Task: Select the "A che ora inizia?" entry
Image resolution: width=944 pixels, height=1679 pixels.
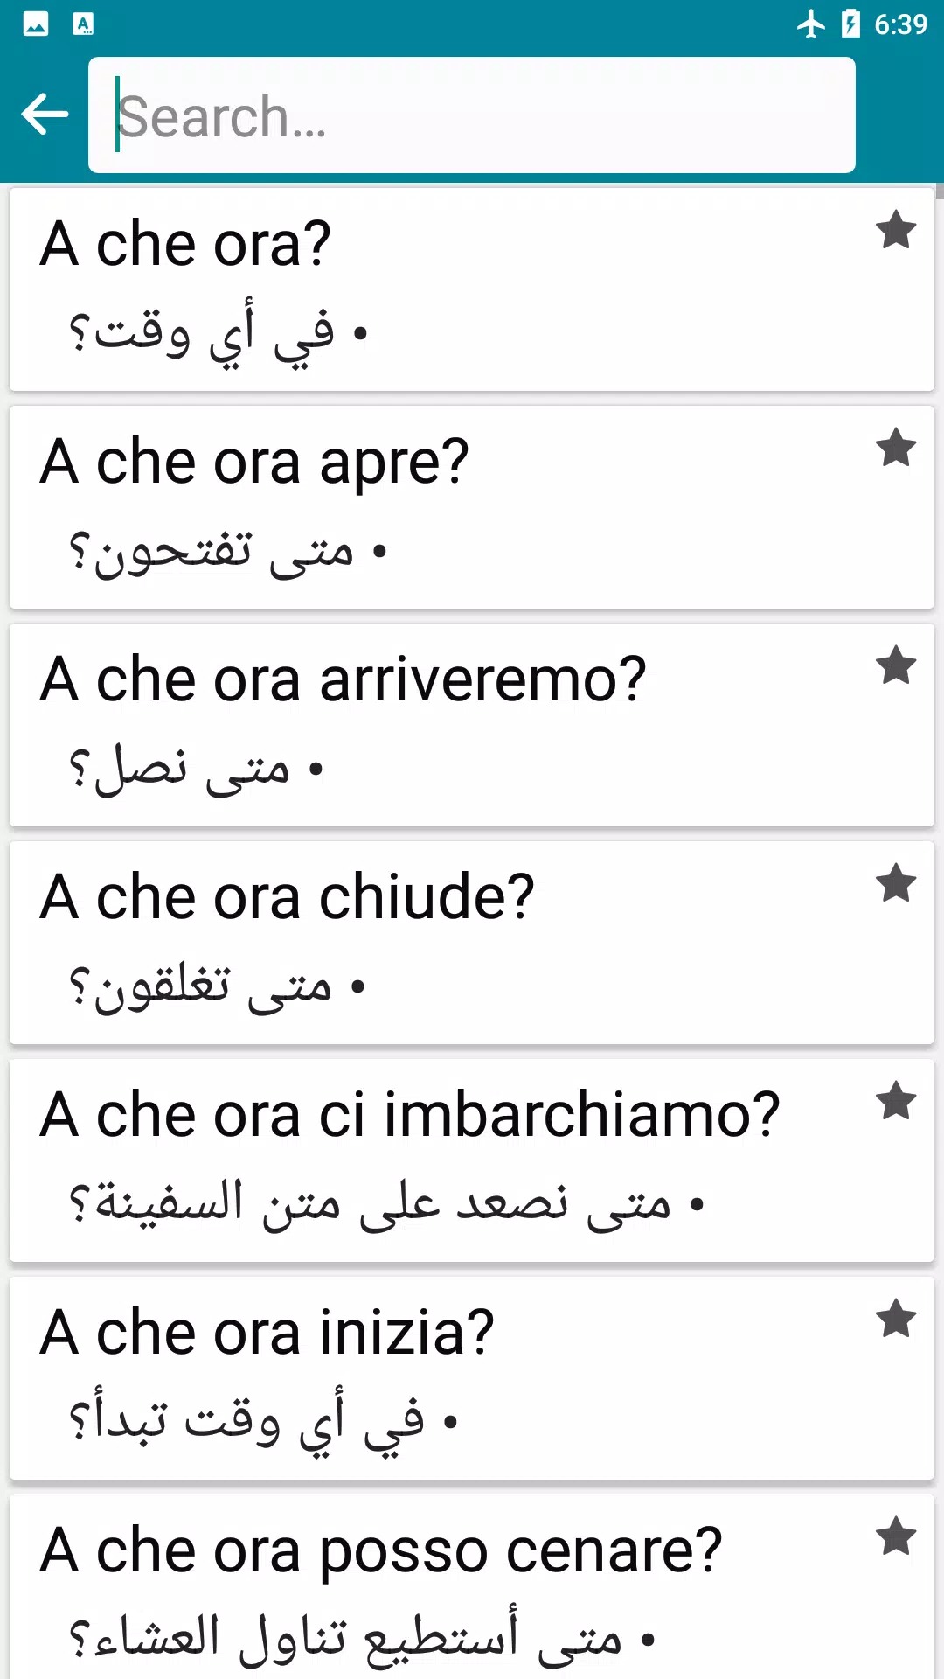Action: [x=437, y=1378]
